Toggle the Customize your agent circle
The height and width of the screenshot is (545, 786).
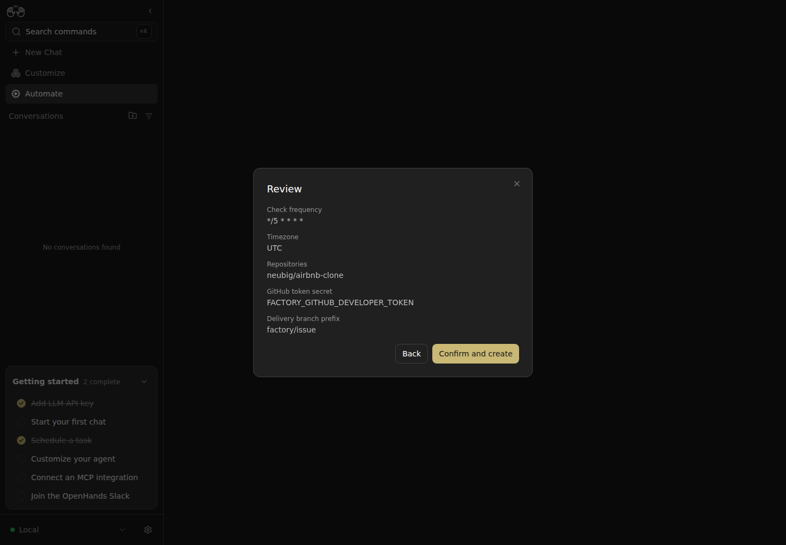21,459
